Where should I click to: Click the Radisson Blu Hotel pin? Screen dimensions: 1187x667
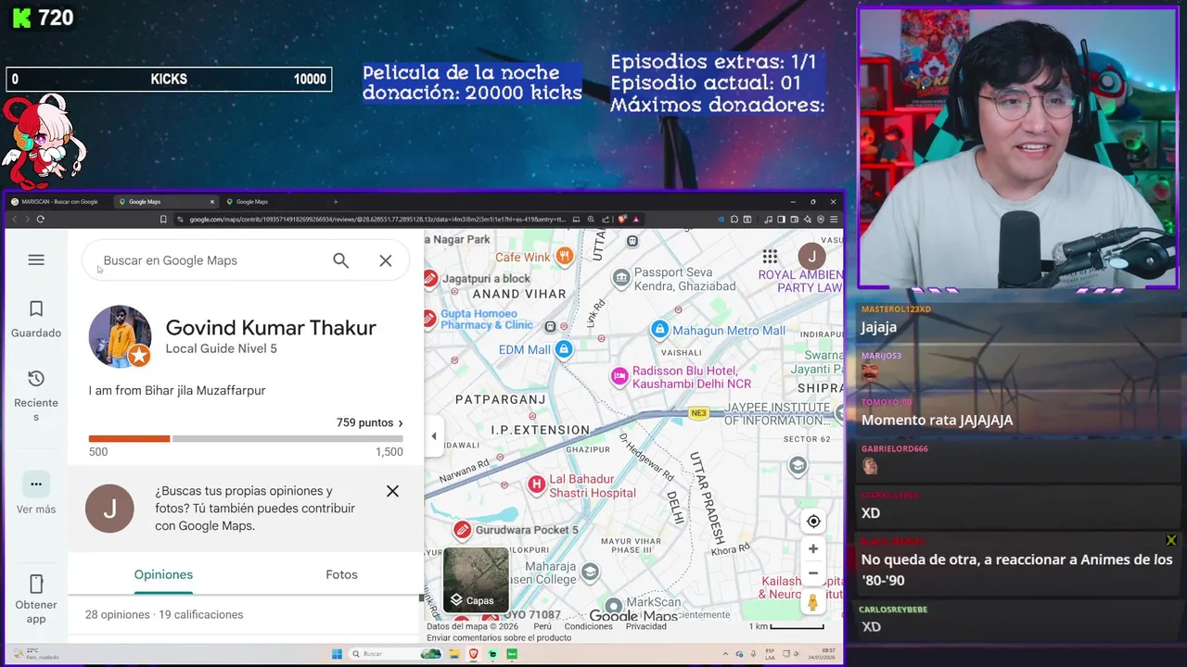(x=619, y=376)
